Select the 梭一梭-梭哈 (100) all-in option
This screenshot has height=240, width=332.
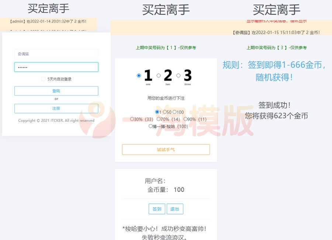151,126
